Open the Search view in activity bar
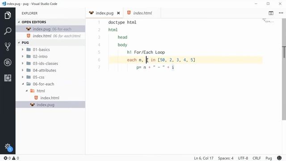Viewport: 286px width, 161px height. click(x=8, y=31)
